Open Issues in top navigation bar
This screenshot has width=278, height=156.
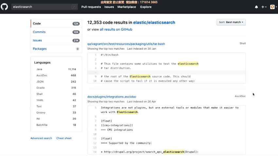pyautogui.click(x=109, y=7)
